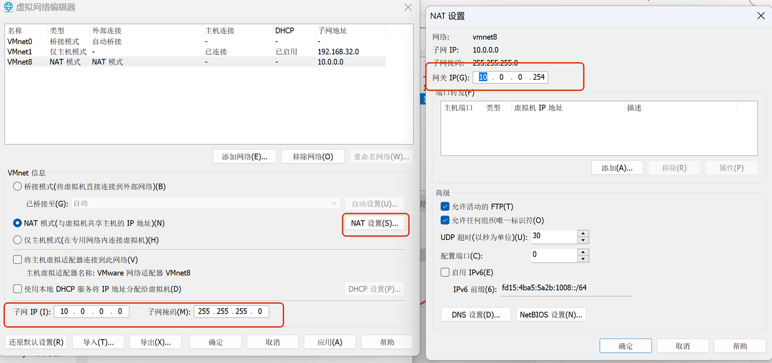Increase 配置端口 with up arrow
This screenshot has width=772, height=363.
point(583,252)
